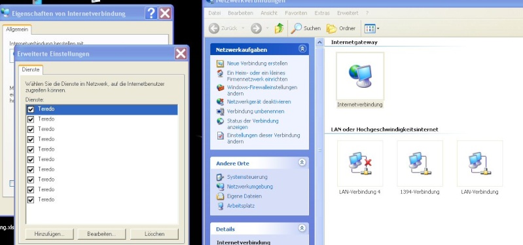The image size is (523, 245).
Task: Uncheck the first highlighted Teredo service
Action: [x=31, y=109]
